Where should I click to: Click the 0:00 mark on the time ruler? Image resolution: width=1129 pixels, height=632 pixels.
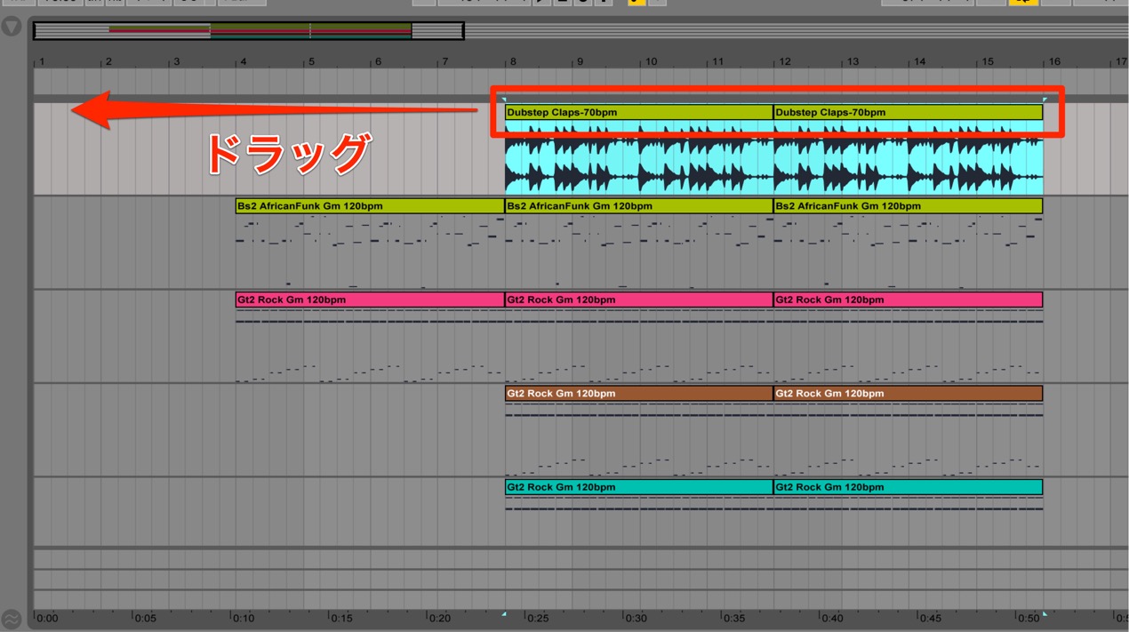pyautogui.click(x=47, y=618)
